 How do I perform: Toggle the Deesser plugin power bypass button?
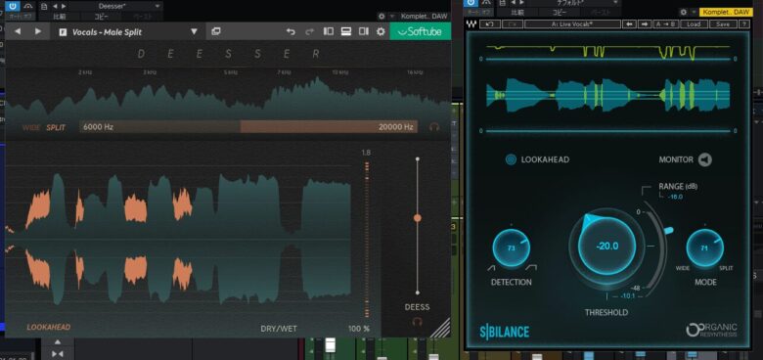[13, 6]
